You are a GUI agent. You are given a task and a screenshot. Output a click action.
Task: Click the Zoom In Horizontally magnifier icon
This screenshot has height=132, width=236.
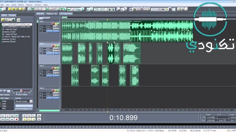click(x=24, y=116)
